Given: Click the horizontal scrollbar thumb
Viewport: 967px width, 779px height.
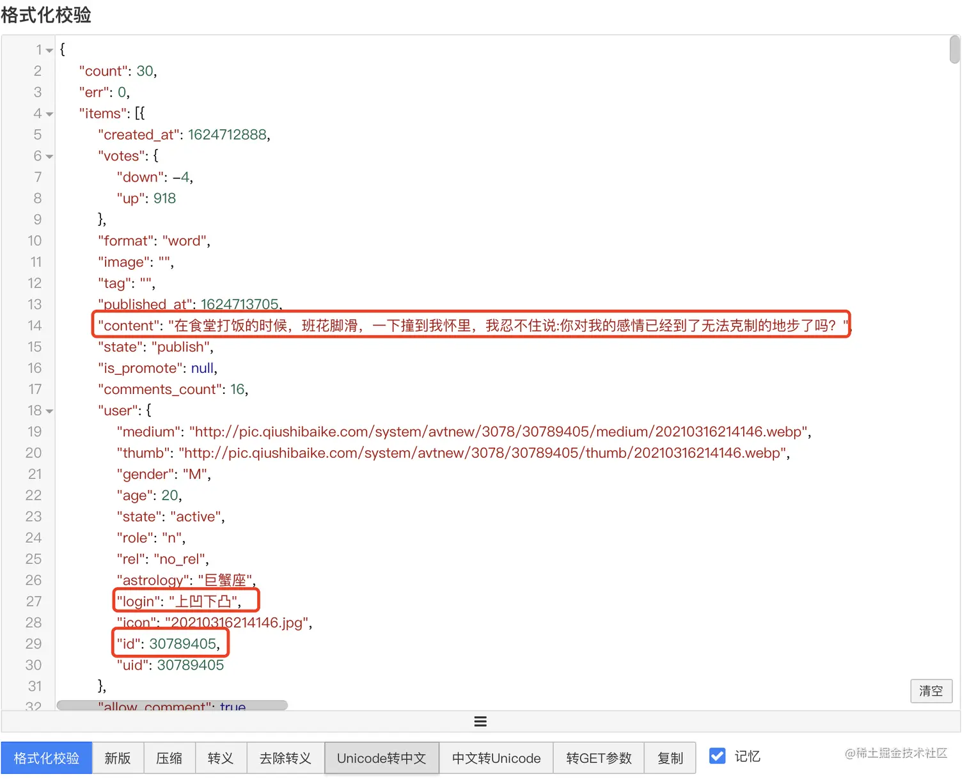Looking at the screenshot, I should [x=173, y=705].
